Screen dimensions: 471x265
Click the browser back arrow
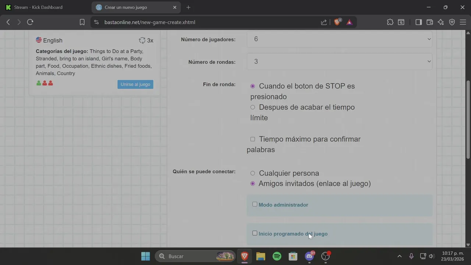[8, 22]
